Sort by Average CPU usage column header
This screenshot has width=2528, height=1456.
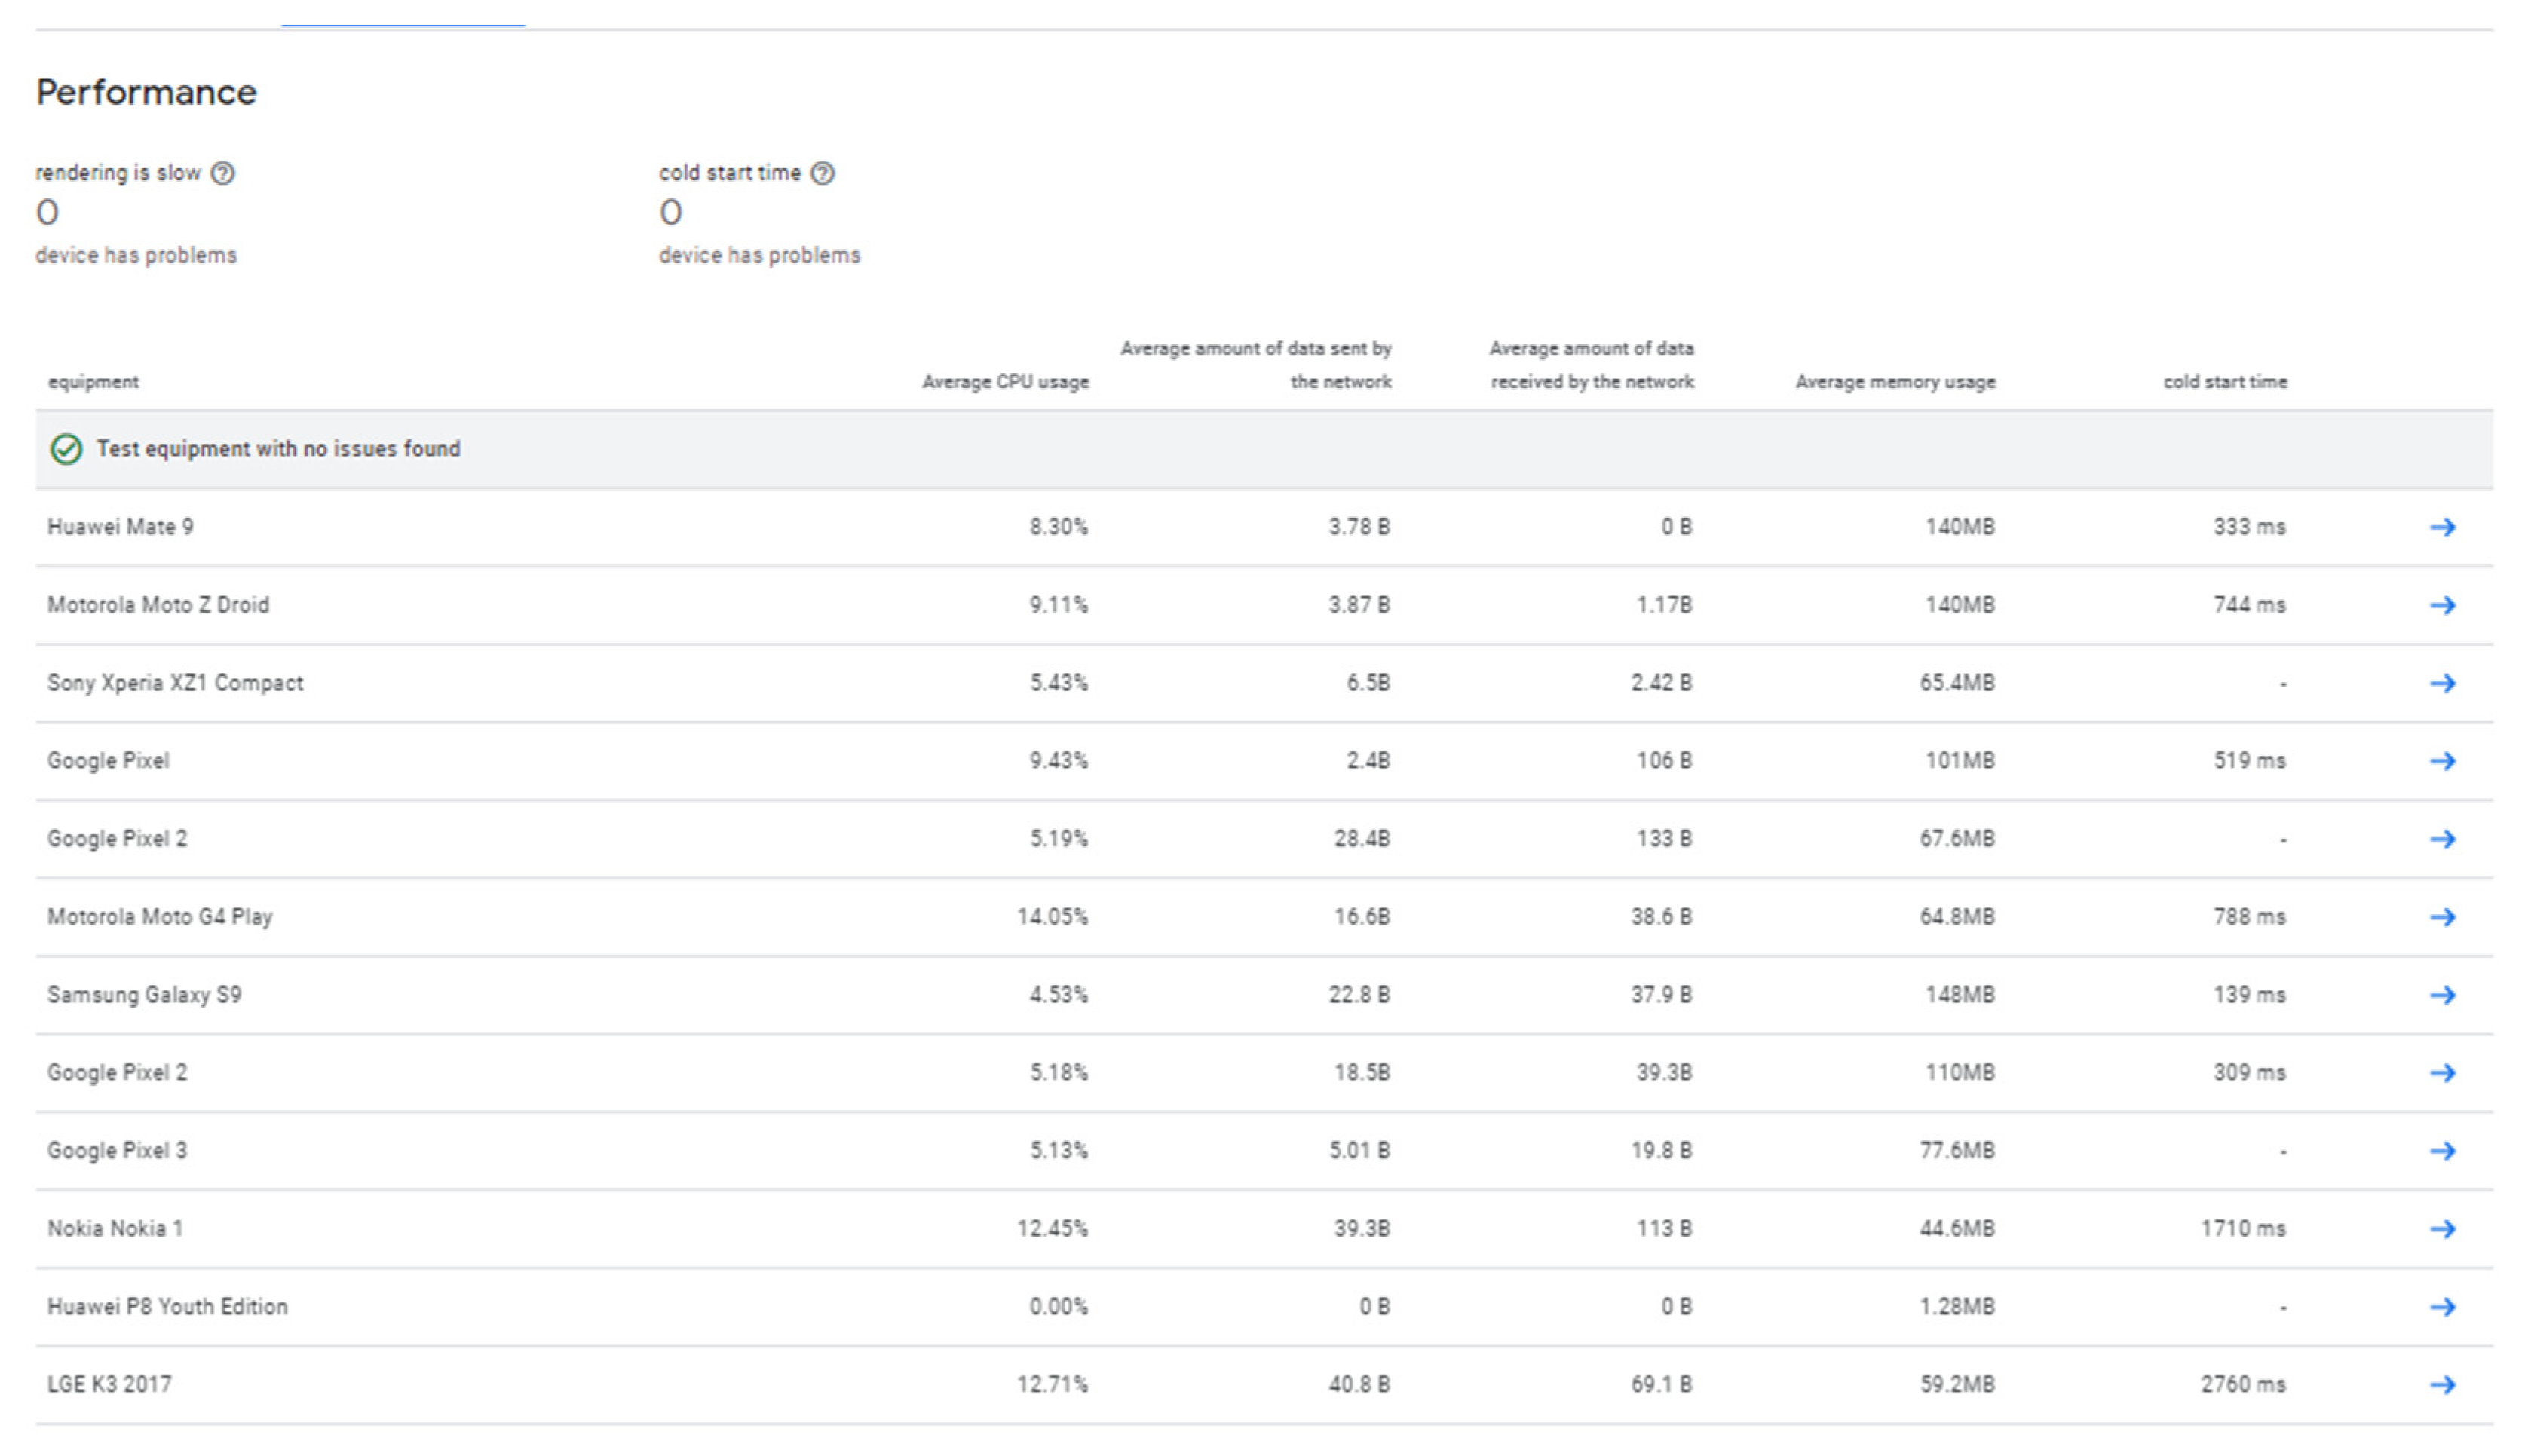coord(1004,382)
